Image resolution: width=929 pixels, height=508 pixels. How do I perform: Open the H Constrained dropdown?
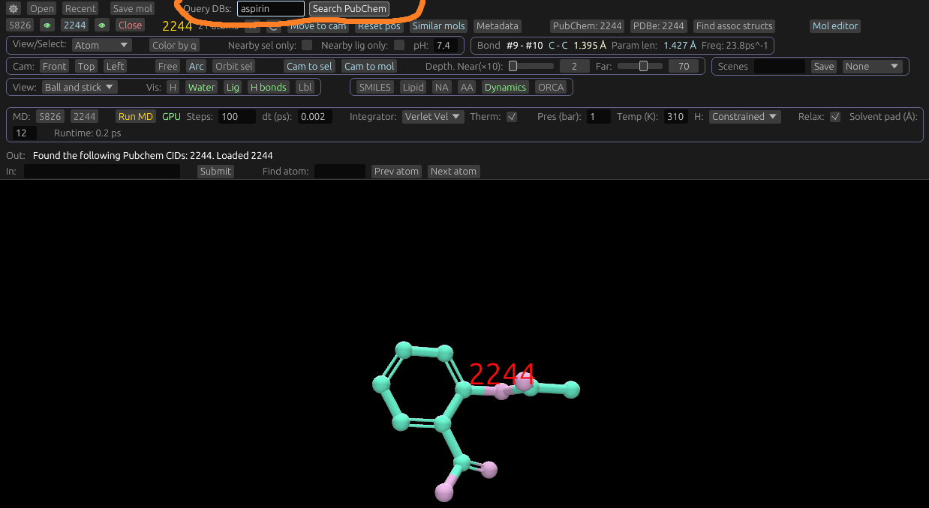(x=744, y=116)
